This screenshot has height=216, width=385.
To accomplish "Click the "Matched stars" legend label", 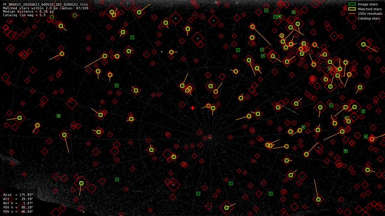I will click(370, 9).
